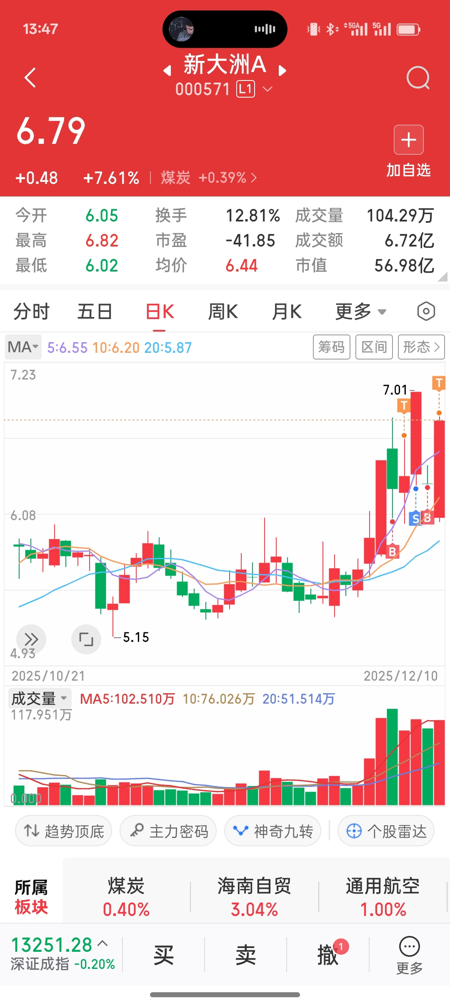The width and height of the screenshot is (450, 1006).
Task: Open chart settings hexagon icon
Action: (x=426, y=312)
